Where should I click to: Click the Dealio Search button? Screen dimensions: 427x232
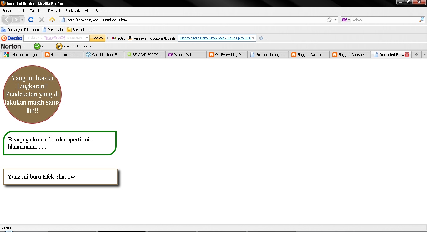(98, 38)
